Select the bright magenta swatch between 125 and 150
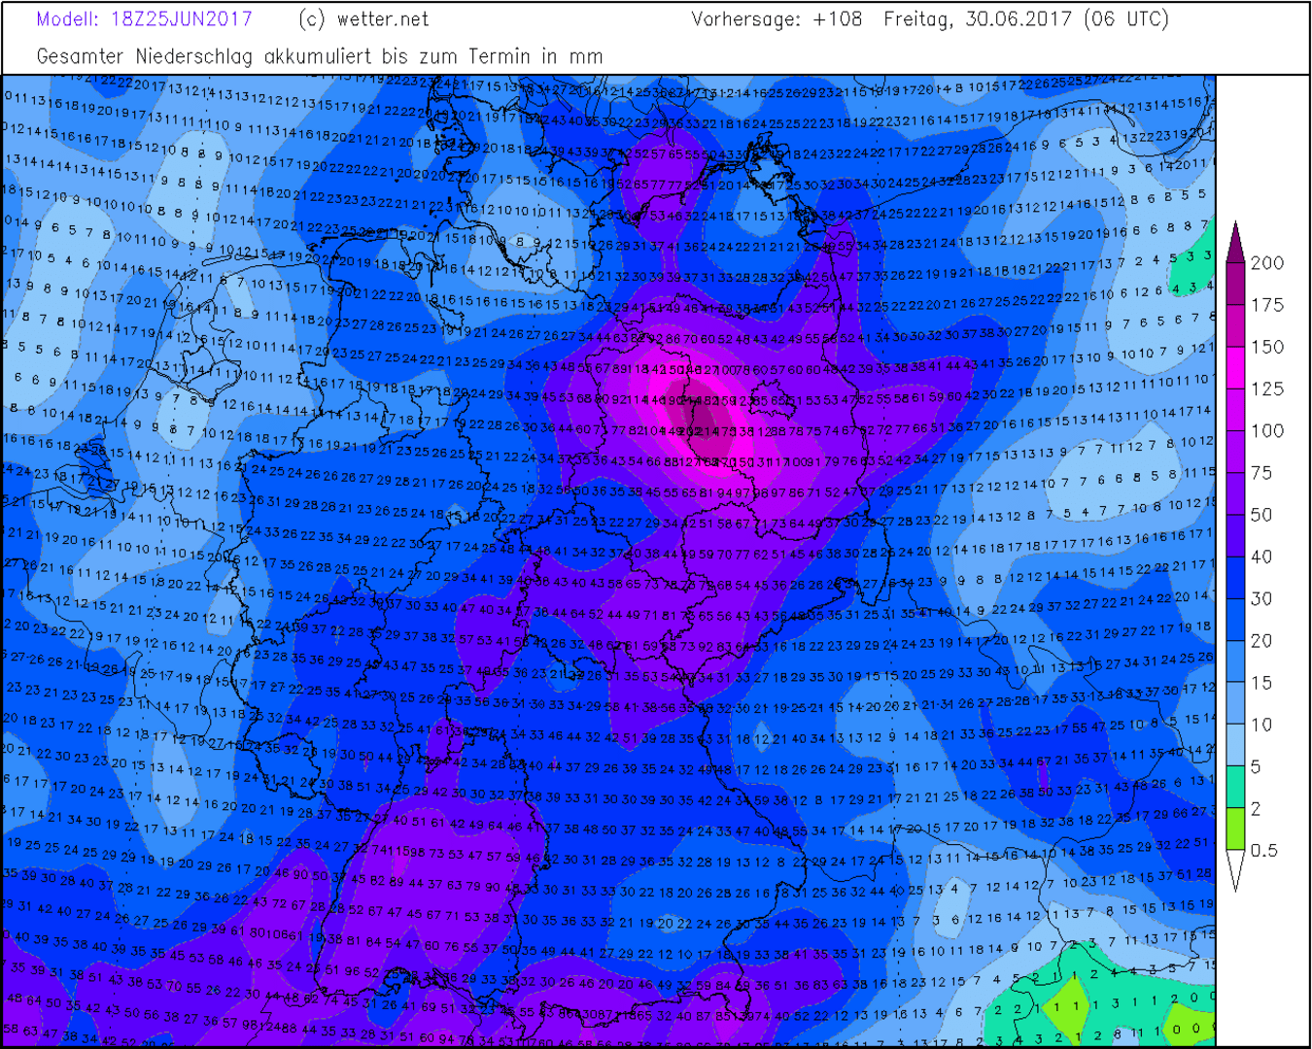The height and width of the screenshot is (1049, 1312). click(1235, 368)
